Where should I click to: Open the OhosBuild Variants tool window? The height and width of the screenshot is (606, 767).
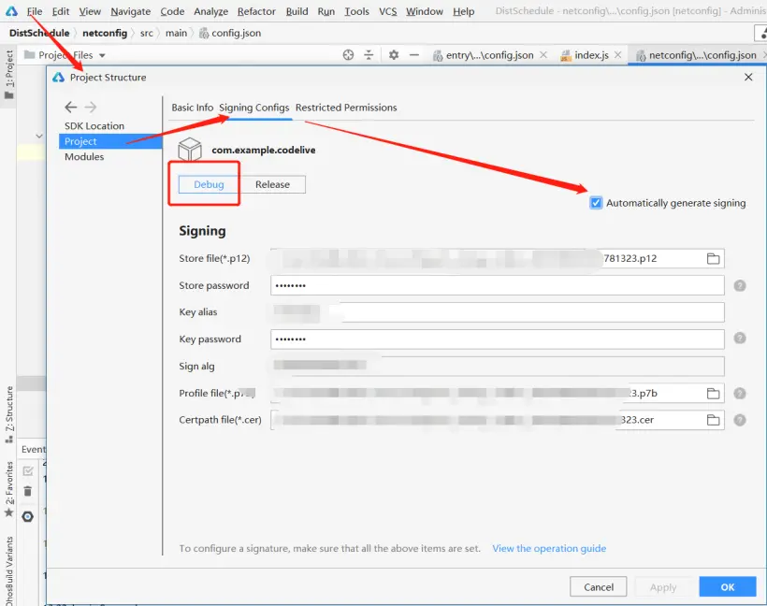[8, 571]
